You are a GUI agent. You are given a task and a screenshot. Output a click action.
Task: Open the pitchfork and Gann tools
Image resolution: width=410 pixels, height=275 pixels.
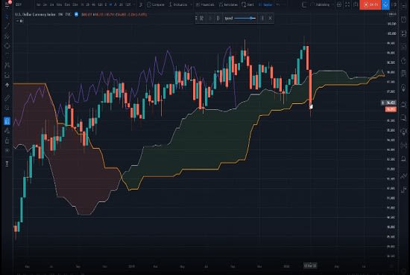point(7,36)
